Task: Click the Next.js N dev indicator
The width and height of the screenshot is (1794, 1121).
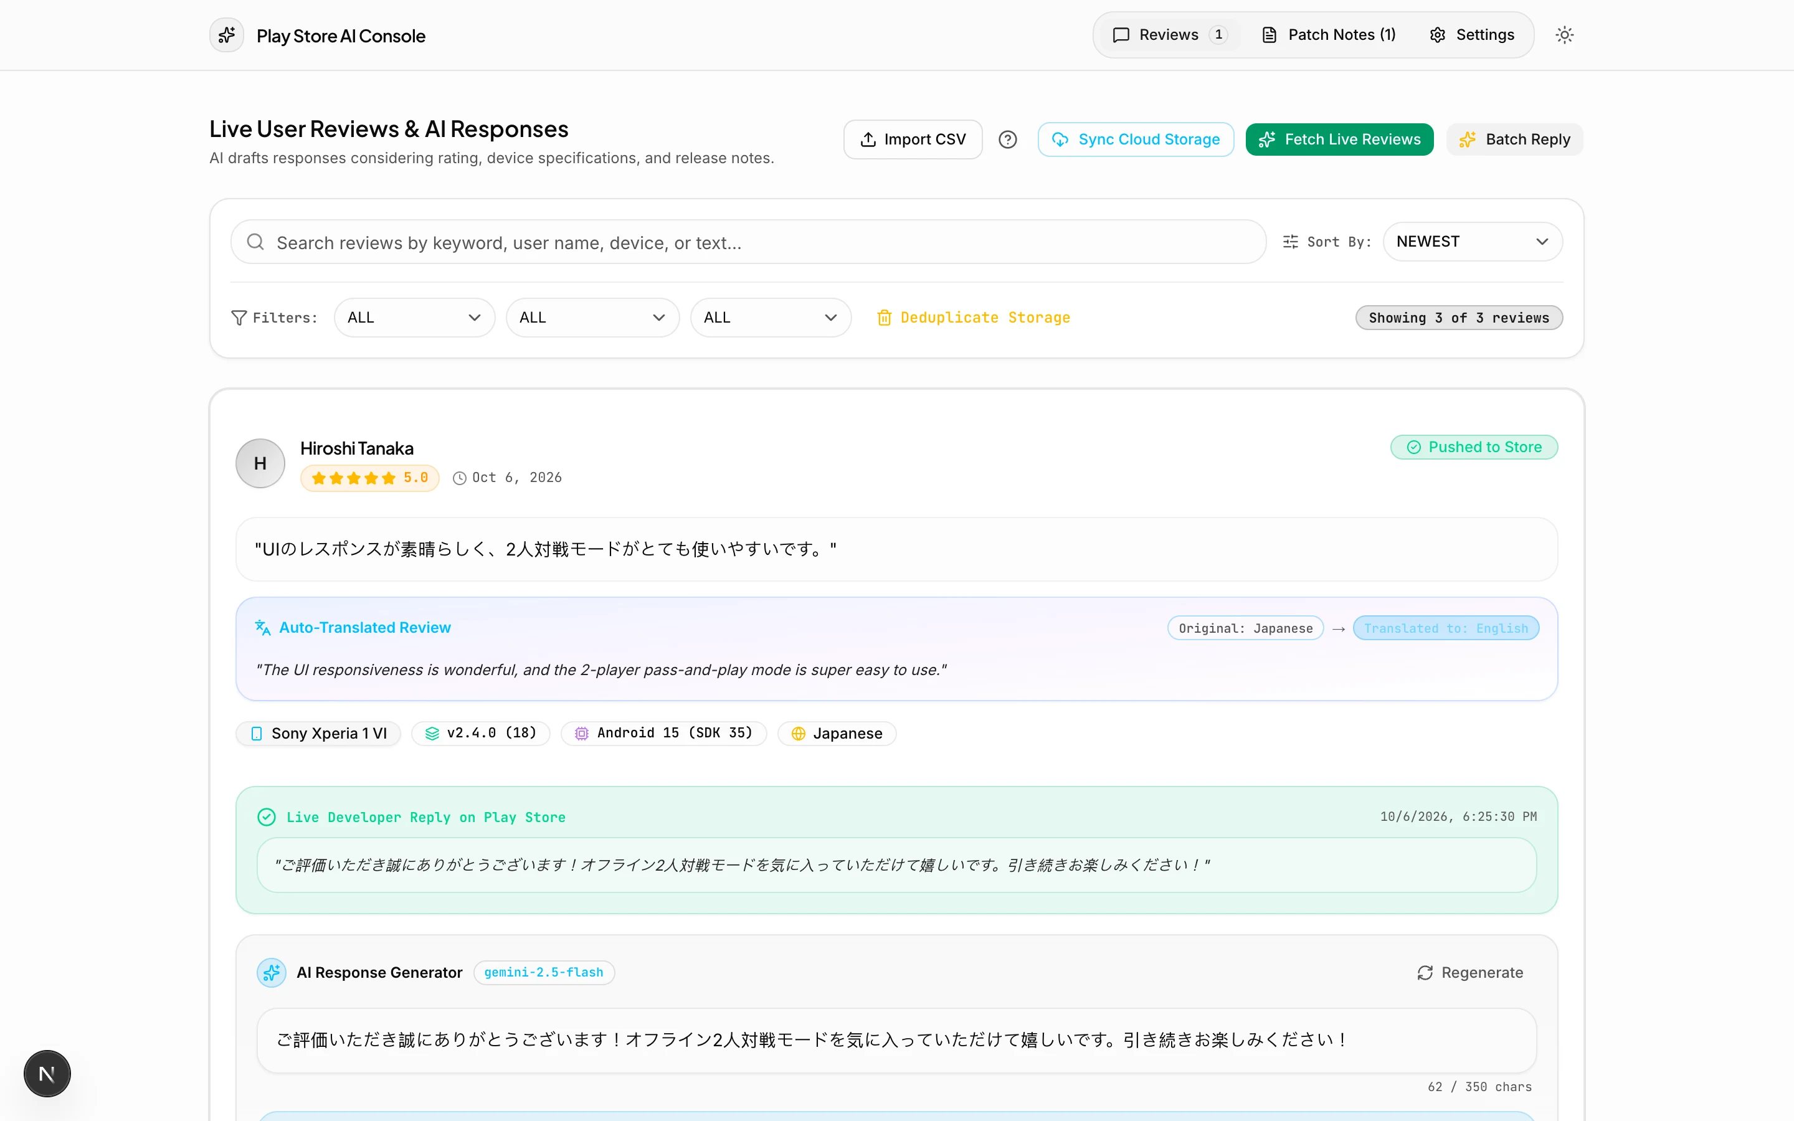Action: click(x=47, y=1074)
